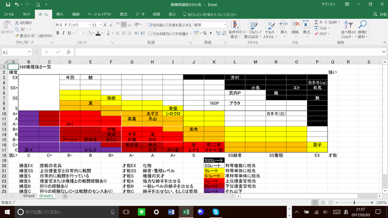Click the Share button

click(x=380, y=14)
